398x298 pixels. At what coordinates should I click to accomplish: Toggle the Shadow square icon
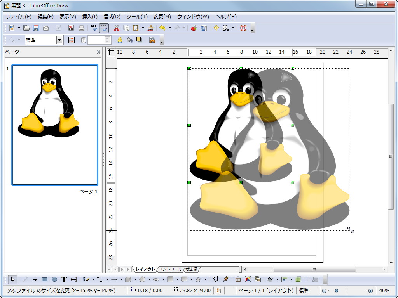[x=139, y=40]
